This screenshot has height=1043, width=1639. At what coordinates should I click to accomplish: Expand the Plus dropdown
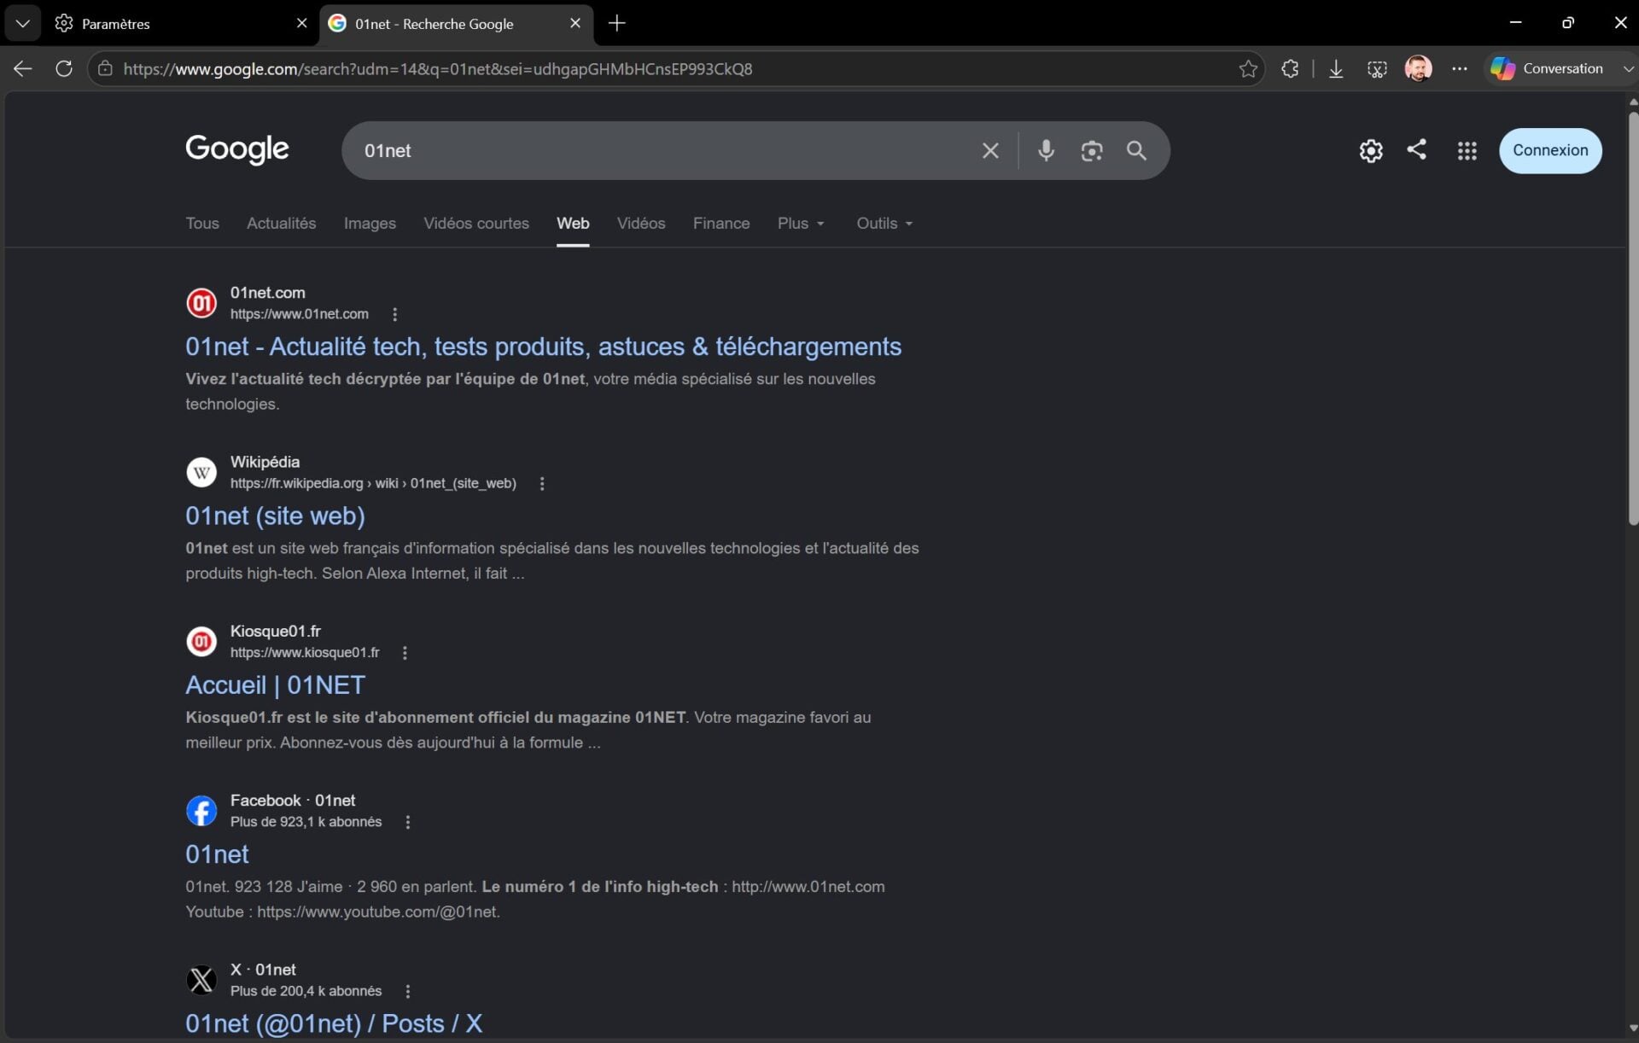coord(801,223)
